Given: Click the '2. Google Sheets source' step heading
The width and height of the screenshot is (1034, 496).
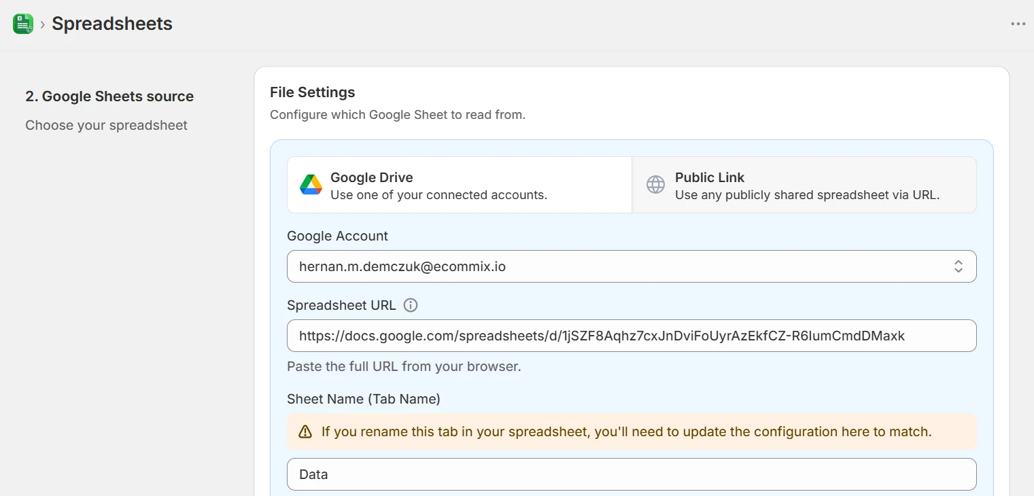Looking at the screenshot, I should (109, 96).
